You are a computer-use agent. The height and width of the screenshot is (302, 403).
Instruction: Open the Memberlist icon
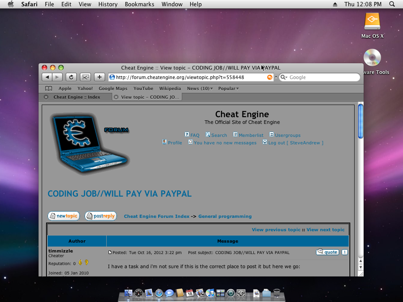(x=235, y=135)
